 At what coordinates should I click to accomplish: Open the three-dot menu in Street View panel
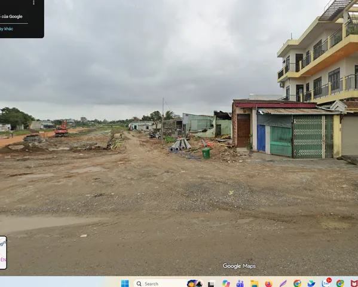(33, 2)
